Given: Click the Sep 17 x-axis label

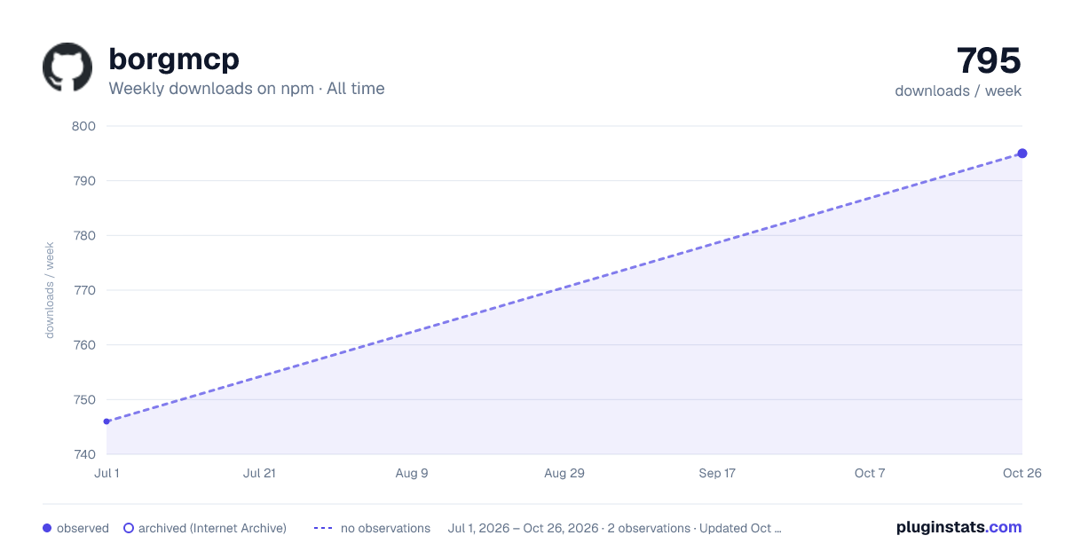Looking at the screenshot, I should point(717,473).
